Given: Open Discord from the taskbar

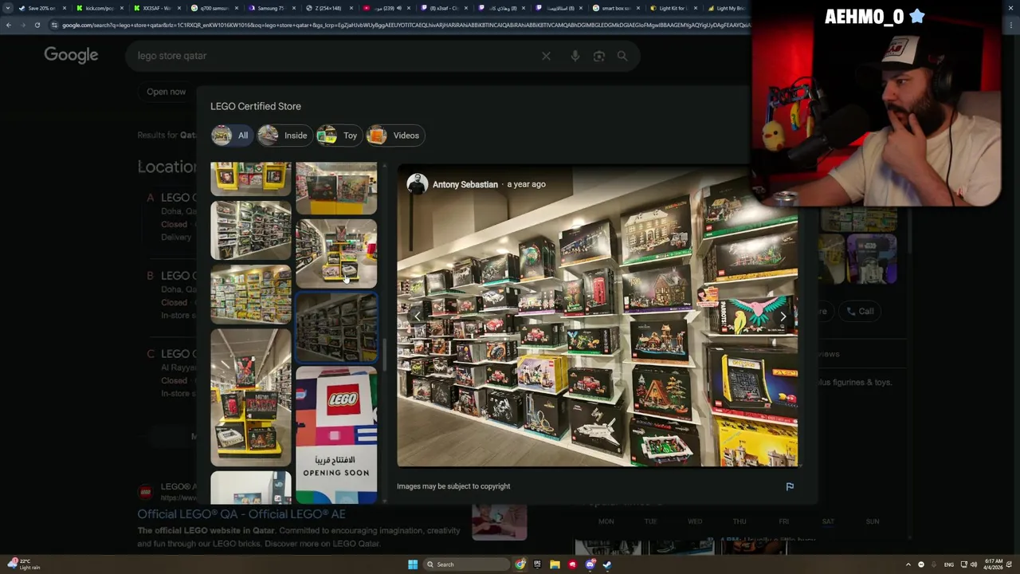Looking at the screenshot, I should tap(590, 564).
